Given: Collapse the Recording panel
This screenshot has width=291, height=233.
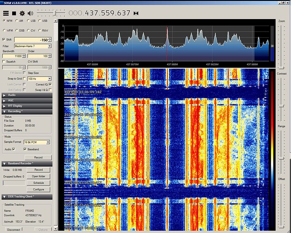Looking at the screenshot, I should coord(27,111).
